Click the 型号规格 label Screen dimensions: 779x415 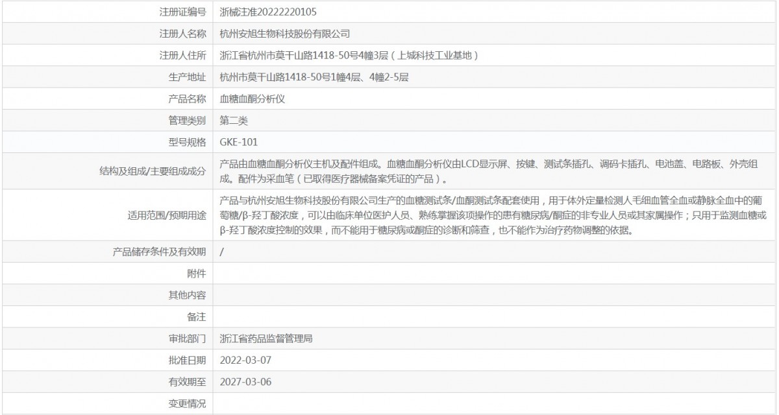pos(187,142)
